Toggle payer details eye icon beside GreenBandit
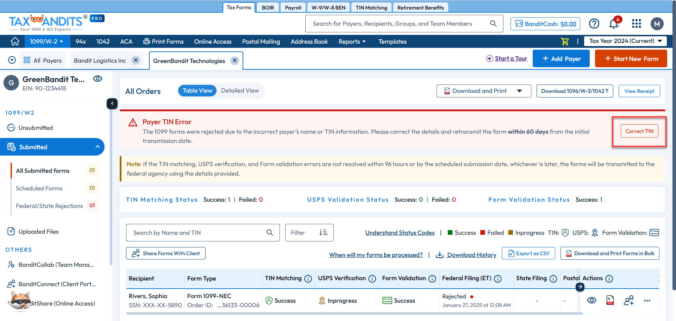Viewport: 676px width, 321px height. tap(98, 79)
